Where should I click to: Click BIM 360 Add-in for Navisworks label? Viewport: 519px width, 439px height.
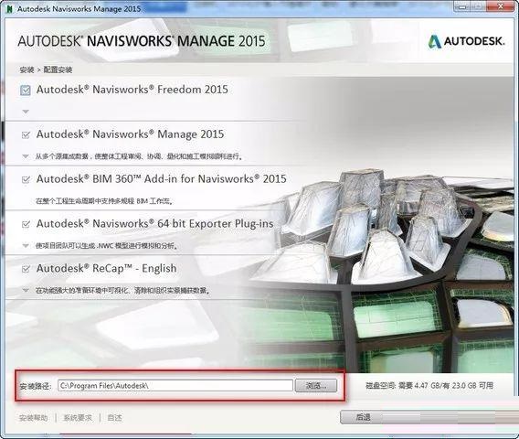pos(161,179)
